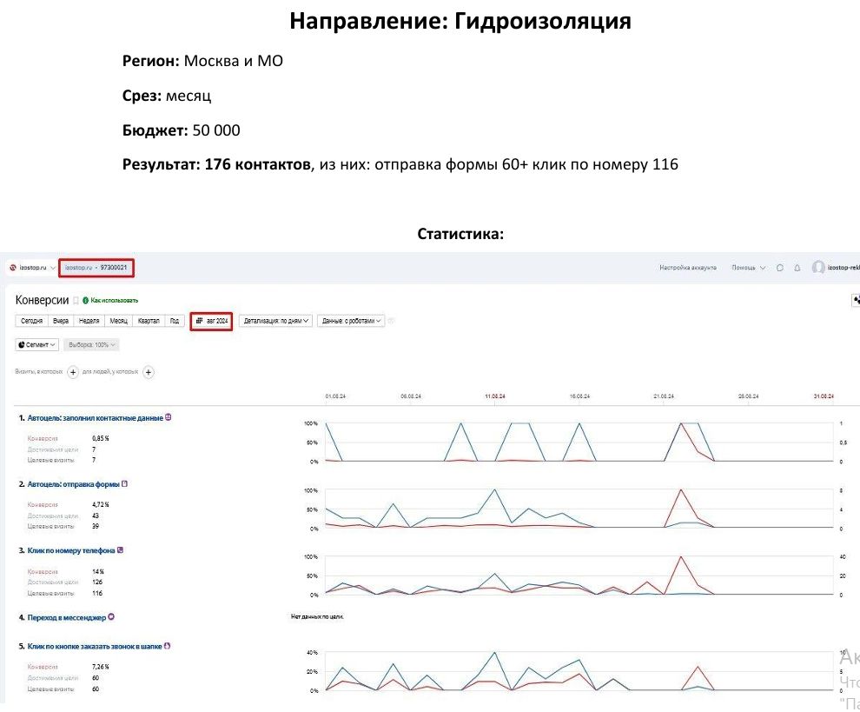Open goal 'Переход в мессенджер'
Viewport: 860px width, 712px height.
pyautogui.click(x=66, y=617)
